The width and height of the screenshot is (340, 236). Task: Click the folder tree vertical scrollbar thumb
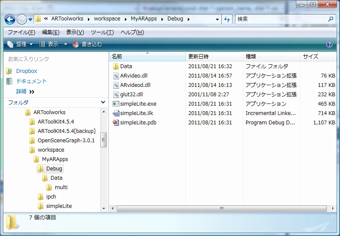pyautogui.click(x=104, y=140)
